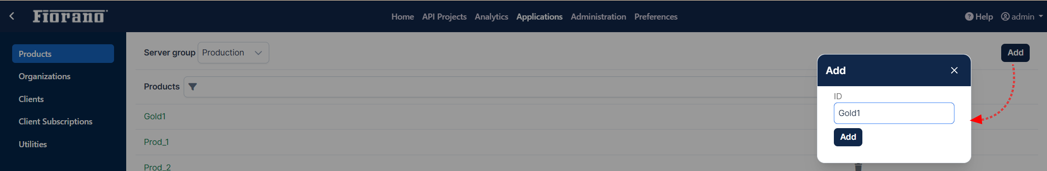Viewport: 1047px width, 171px height.
Task: Click the admin user profile icon
Action: 1005,16
